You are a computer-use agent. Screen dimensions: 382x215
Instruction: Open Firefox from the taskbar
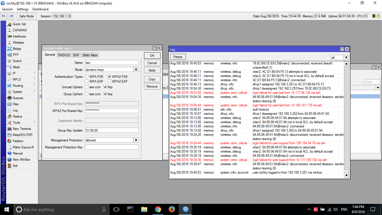[171, 209]
